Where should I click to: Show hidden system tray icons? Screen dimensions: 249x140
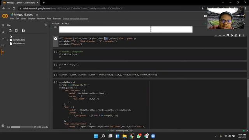point(216,136)
